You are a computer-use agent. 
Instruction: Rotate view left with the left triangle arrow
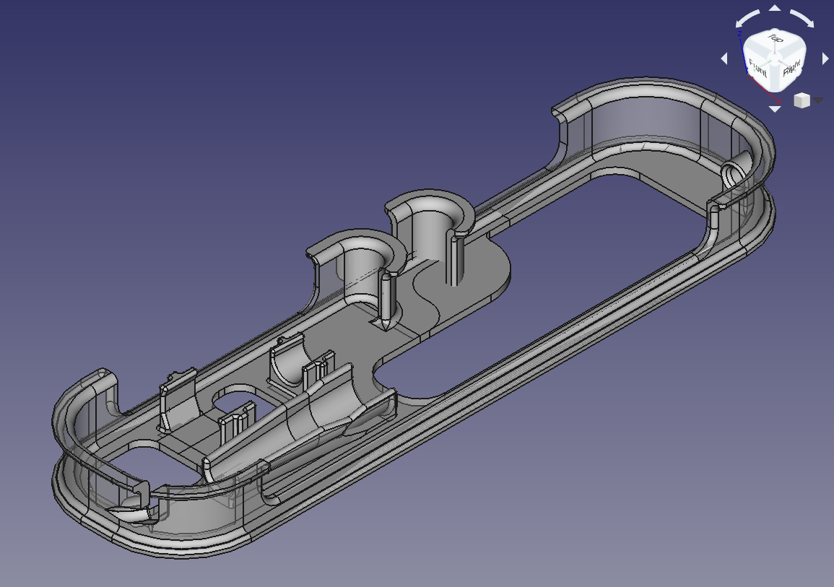[724, 58]
